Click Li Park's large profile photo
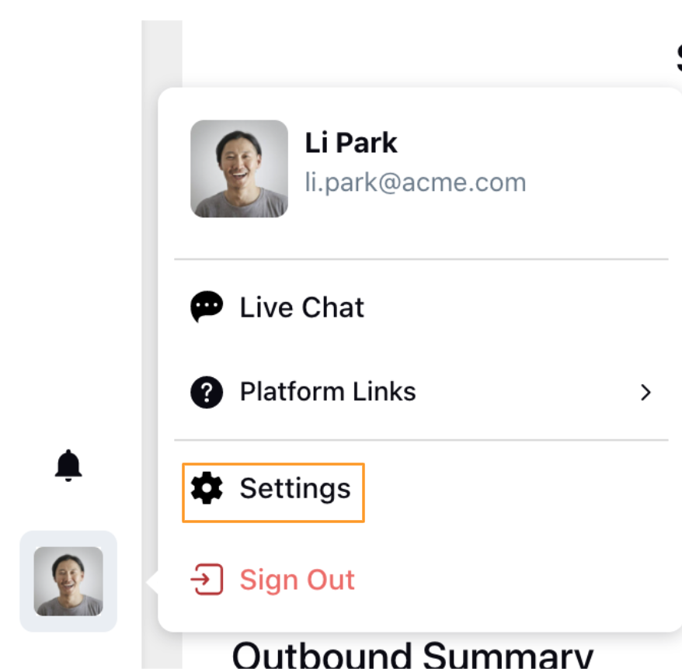This screenshot has width=682, height=669. (239, 168)
